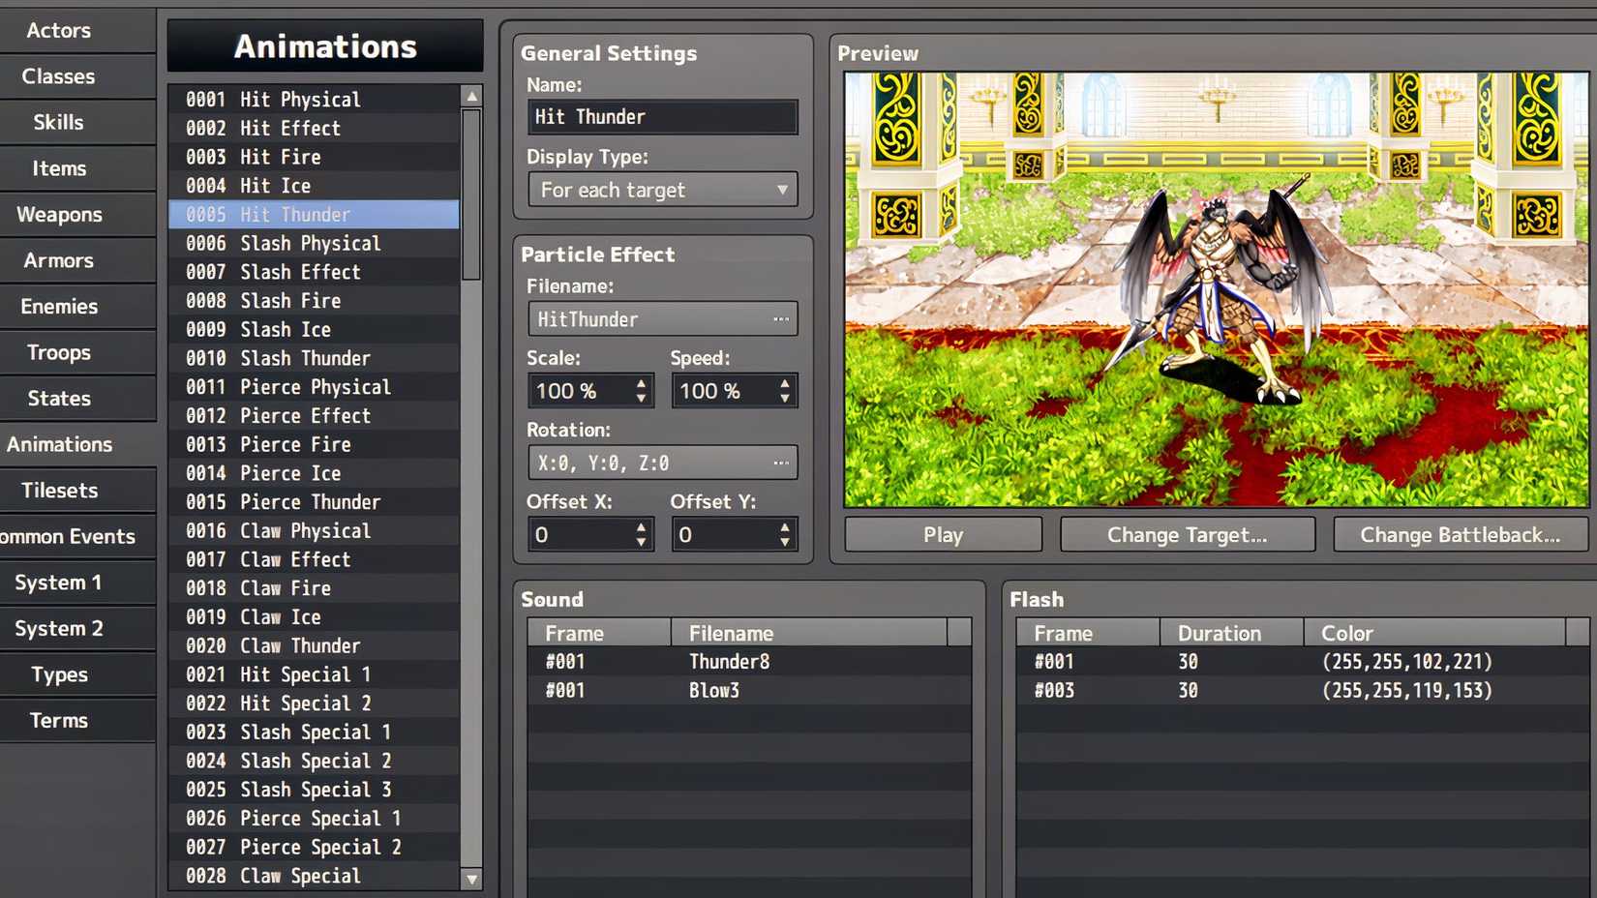Click the Name input showing Hit Thunder

(x=662, y=116)
